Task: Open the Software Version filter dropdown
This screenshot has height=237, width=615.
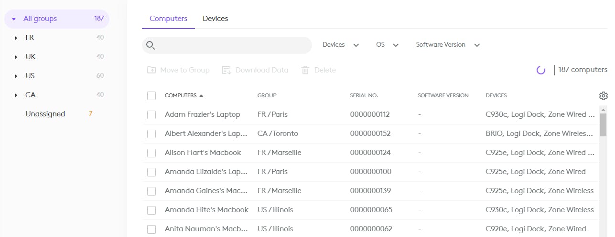Action: click(447, 45)
